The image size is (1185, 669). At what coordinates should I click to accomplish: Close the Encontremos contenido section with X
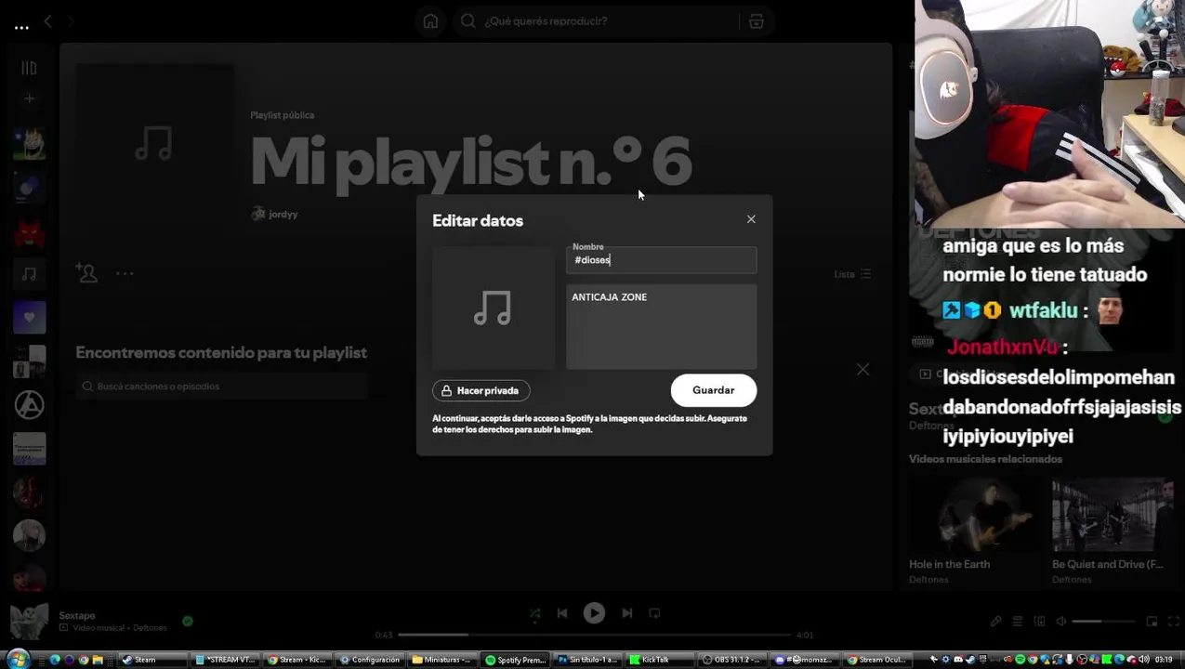coord(862,370)
